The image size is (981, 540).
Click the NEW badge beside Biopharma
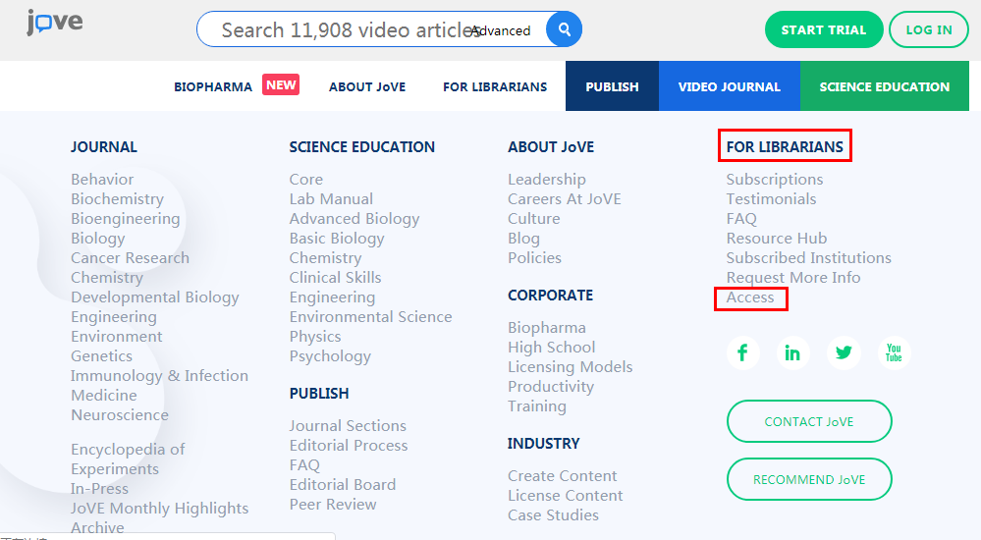(x=281, y=85)
